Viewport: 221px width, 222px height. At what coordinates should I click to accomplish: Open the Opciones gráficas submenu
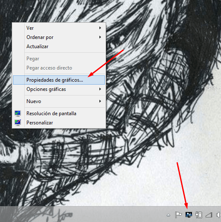click(x=59, y=89)
